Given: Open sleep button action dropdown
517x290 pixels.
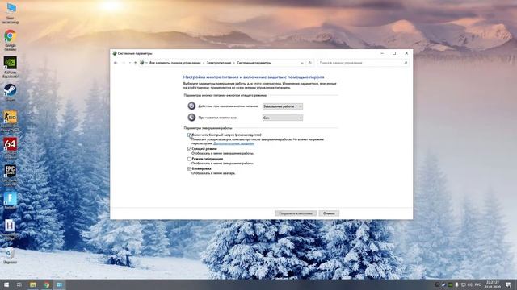Looking at the screenshot, I should (x=283, y=118).
